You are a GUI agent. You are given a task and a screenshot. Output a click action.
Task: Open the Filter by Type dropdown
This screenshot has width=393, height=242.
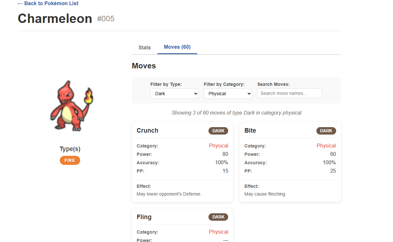[x=175, y=94]
